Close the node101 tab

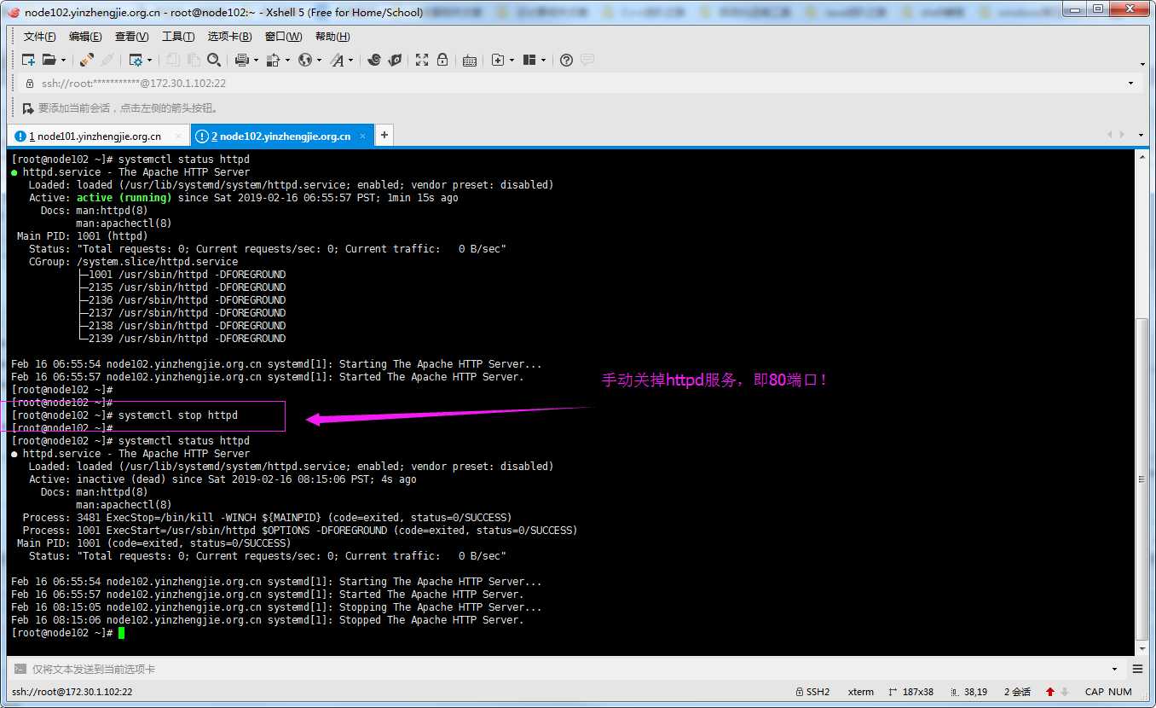[x=178, y=136]
